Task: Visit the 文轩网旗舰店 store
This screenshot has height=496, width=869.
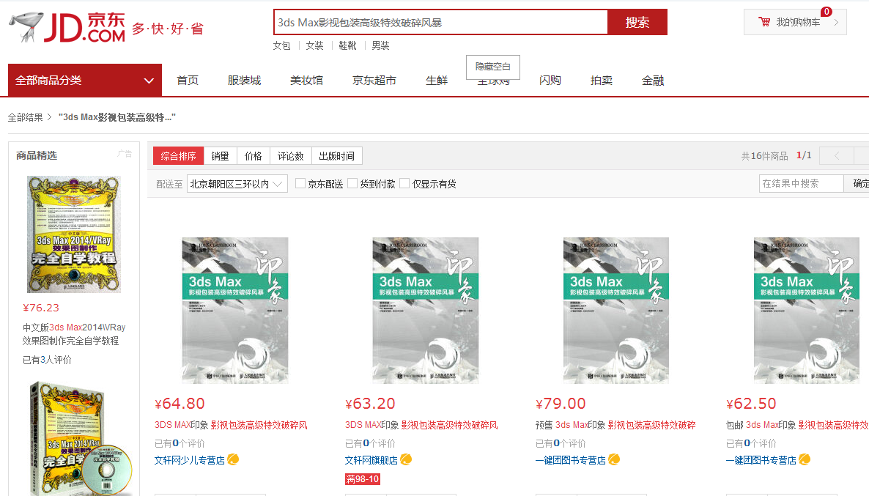Action: [x=371, y=461]
